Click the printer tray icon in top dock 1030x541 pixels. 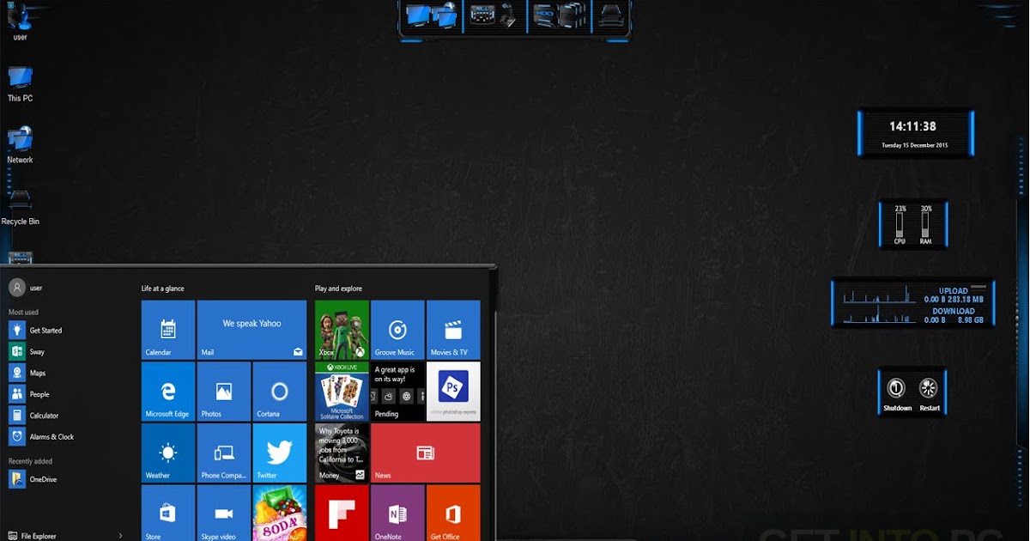[612, 15]
